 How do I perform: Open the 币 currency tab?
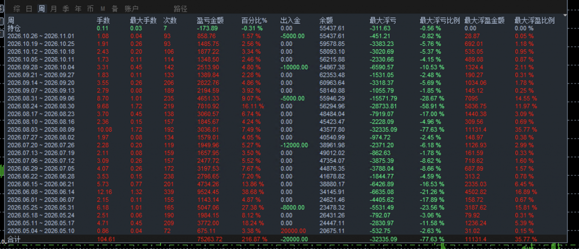tap(90, 9)
